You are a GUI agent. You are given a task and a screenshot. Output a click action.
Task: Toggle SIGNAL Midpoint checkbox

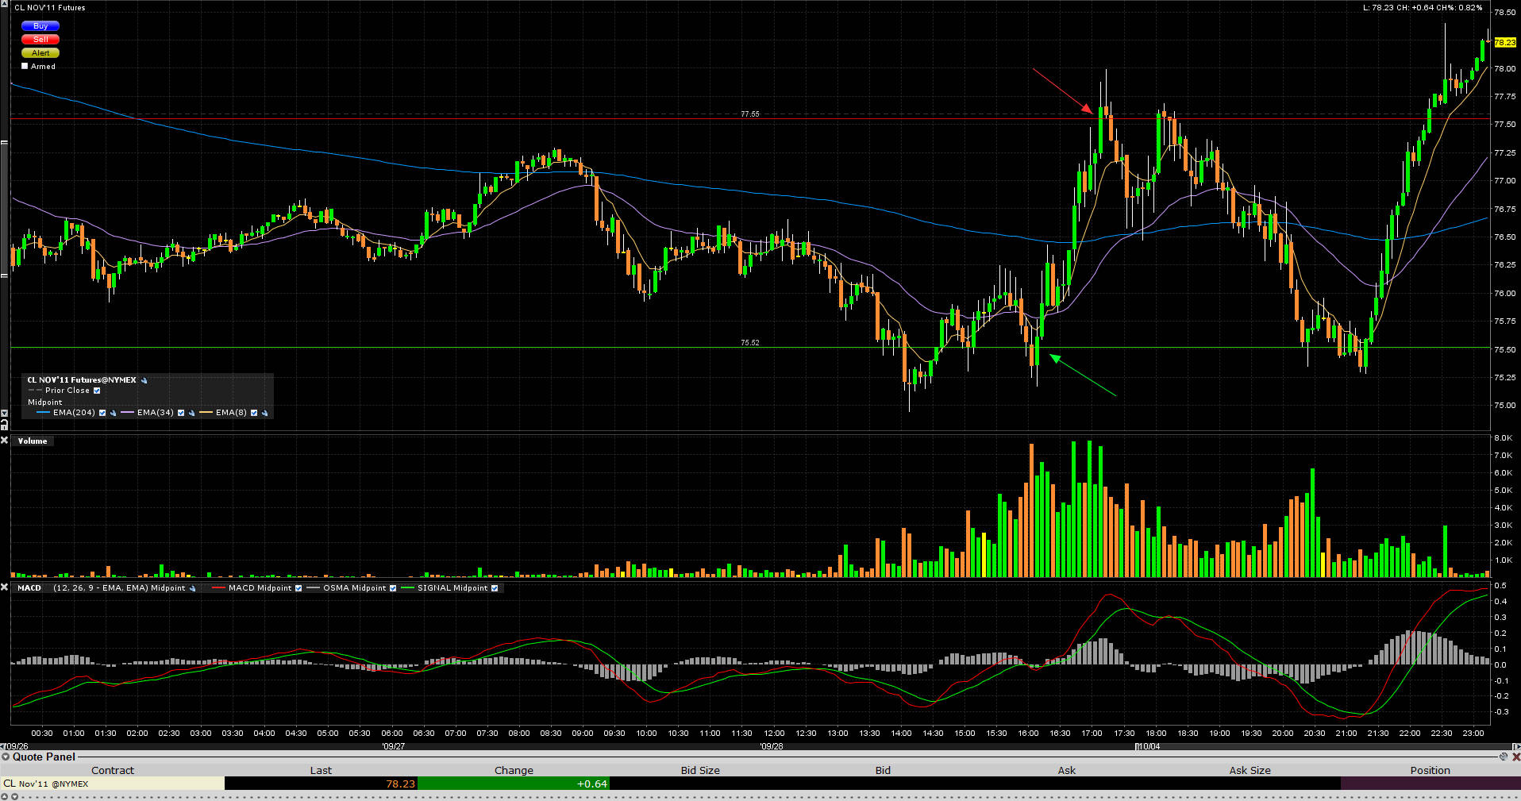click(x=495, y=588)
